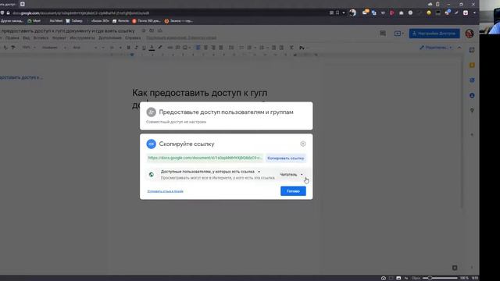The image size is (500, 281).
Task: Click the blue Готово button
Action: (293, 191)
